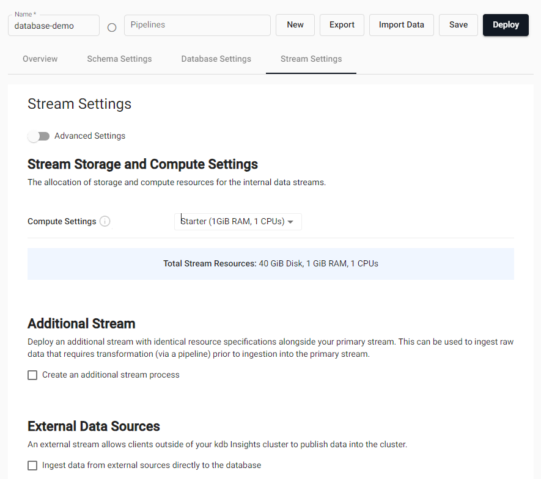This screenshot has height=479, width=541.
Task: Click the Import Data button
Action: coord(401,25)
